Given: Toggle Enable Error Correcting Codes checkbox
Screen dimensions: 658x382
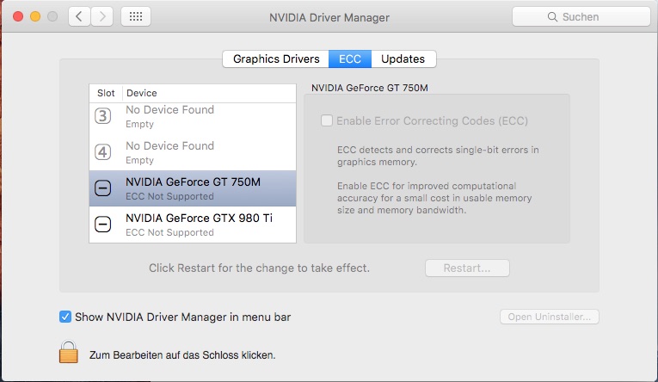Looking at the screenshot, I should pos(327,120).
